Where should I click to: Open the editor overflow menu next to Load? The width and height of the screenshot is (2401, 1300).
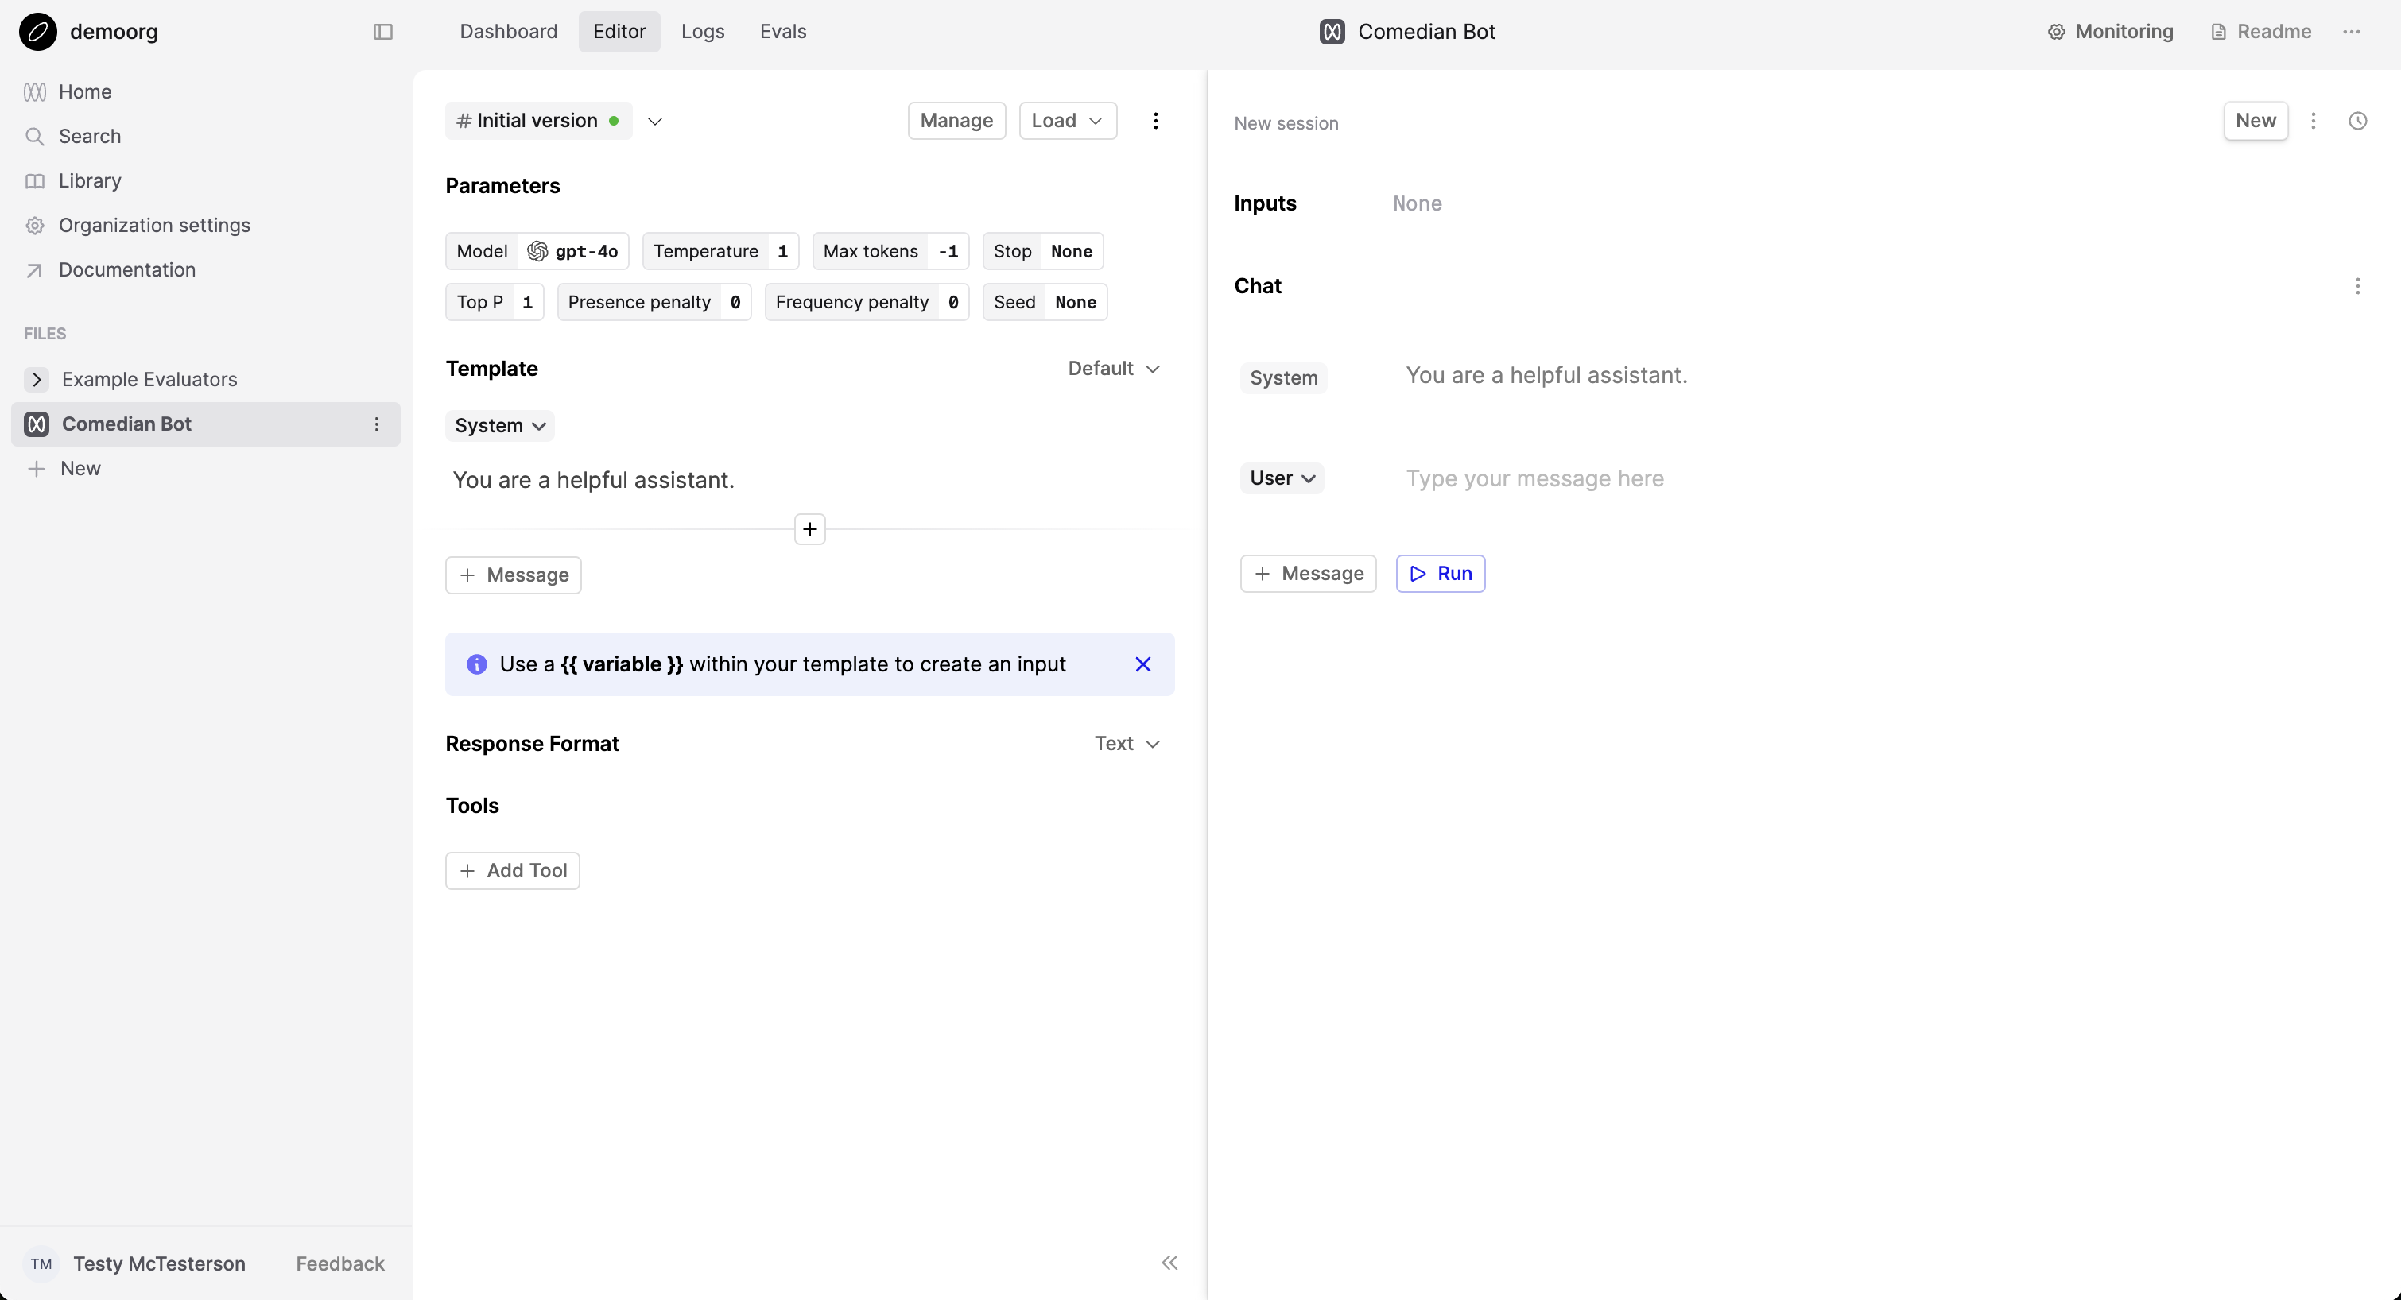(x=1156, y=120)
